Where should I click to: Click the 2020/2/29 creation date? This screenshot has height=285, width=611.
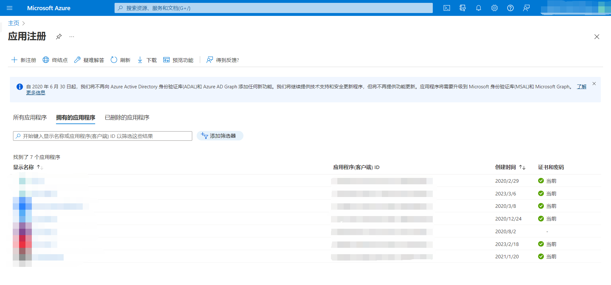(x=507, y=181)
